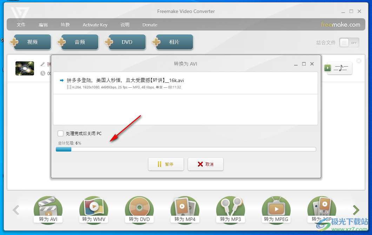The width and height of the screenshot is (372, 235).
Task: Open the 说明 menu
Action: 125,25
